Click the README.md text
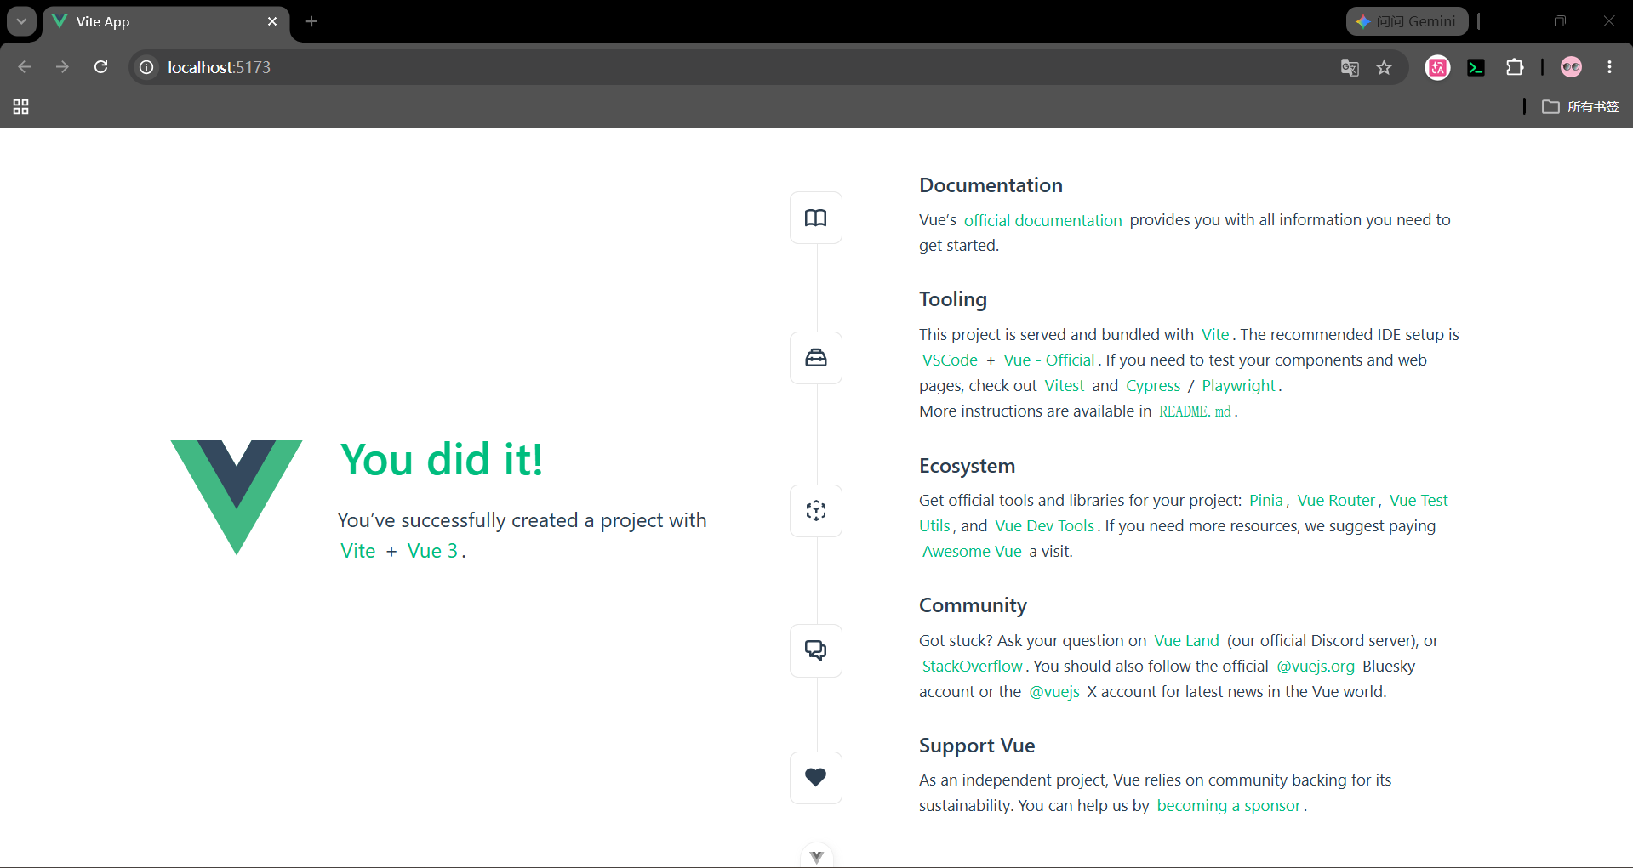 1195,411
